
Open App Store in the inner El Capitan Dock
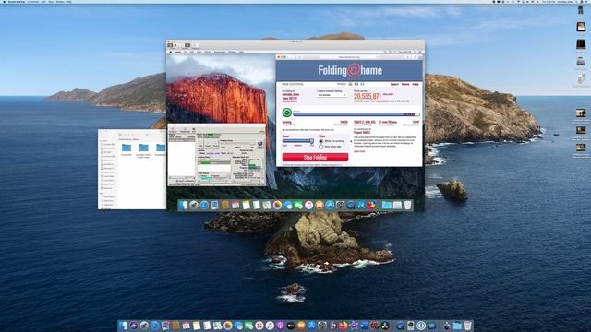click(330, 205)
